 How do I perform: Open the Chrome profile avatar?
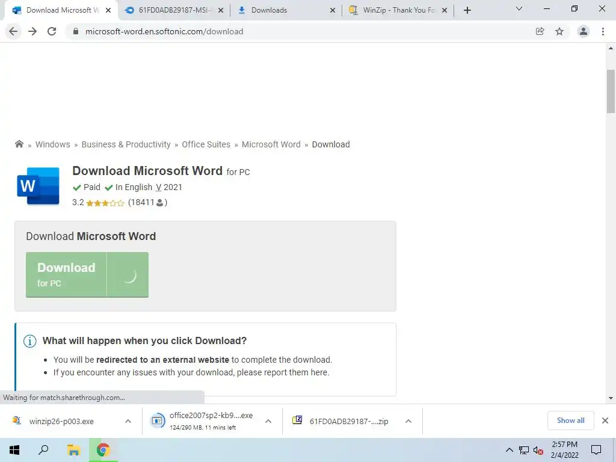pos(584,31)
